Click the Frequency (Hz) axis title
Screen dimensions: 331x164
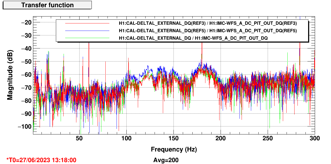174,149
